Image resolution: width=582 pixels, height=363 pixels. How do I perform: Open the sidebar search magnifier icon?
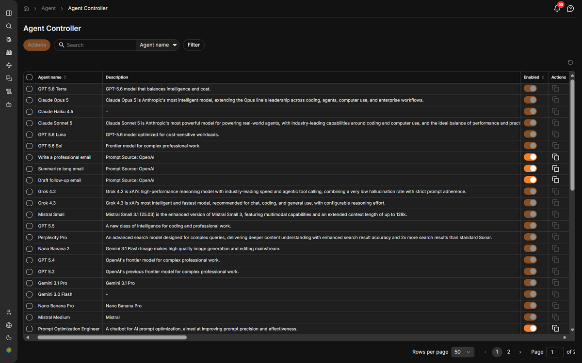tap(9, 26)
